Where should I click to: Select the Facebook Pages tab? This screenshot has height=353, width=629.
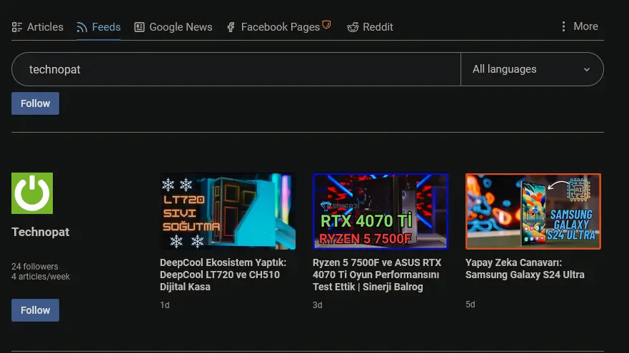tap(279, 27)
